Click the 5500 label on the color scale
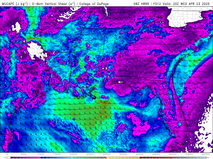 point(189,154)
